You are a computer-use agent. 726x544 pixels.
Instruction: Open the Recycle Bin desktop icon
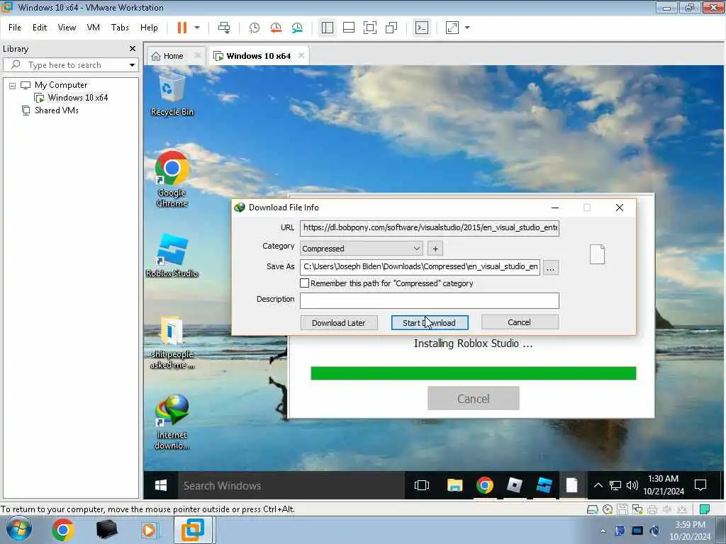[172, 94]
